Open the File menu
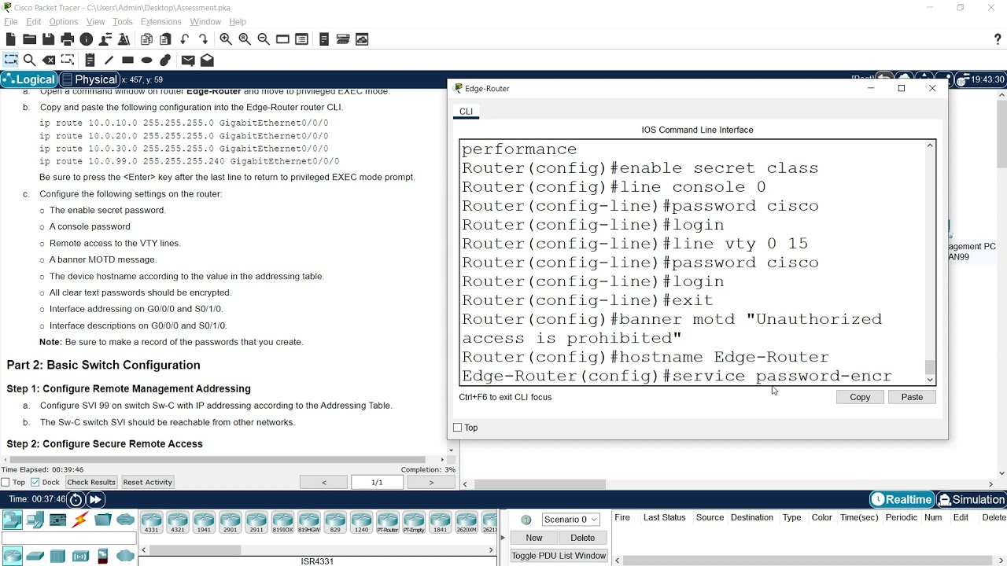The image size is (1007, 566). coord(11,21)
